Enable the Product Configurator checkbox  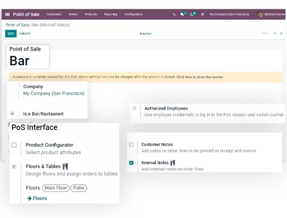coord(14,145)
